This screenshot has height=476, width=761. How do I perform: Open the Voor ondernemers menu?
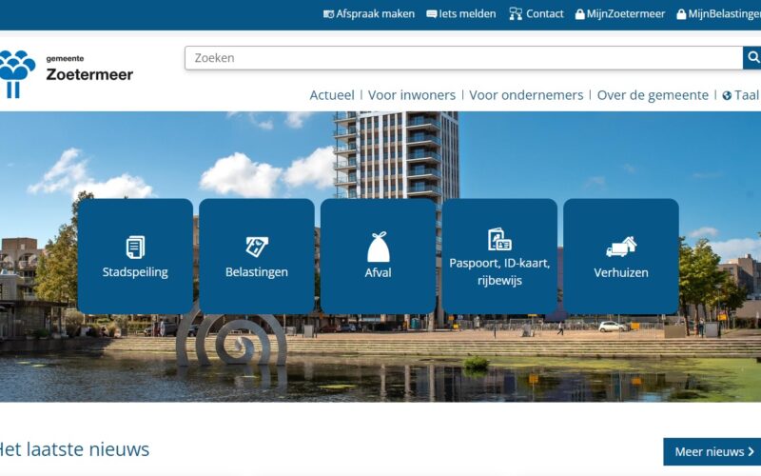pos(526,95)
